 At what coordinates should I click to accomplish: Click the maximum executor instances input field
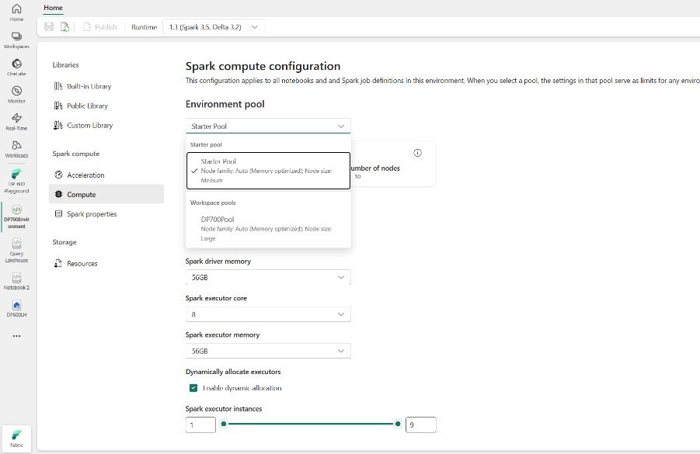coord(420,425)
